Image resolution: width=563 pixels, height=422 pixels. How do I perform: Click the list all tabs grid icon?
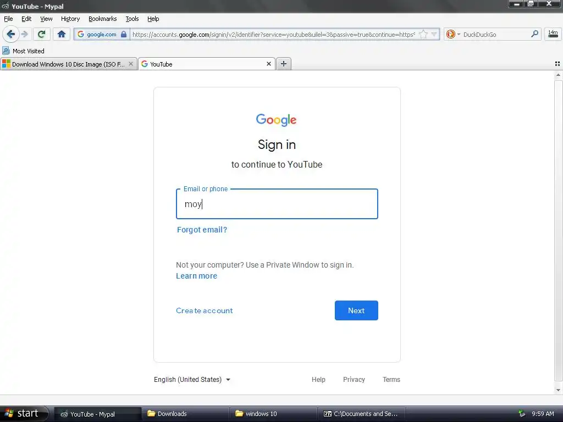coord(558,64)
